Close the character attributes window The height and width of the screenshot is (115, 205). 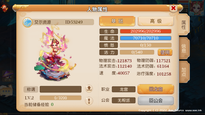(173, 8)
